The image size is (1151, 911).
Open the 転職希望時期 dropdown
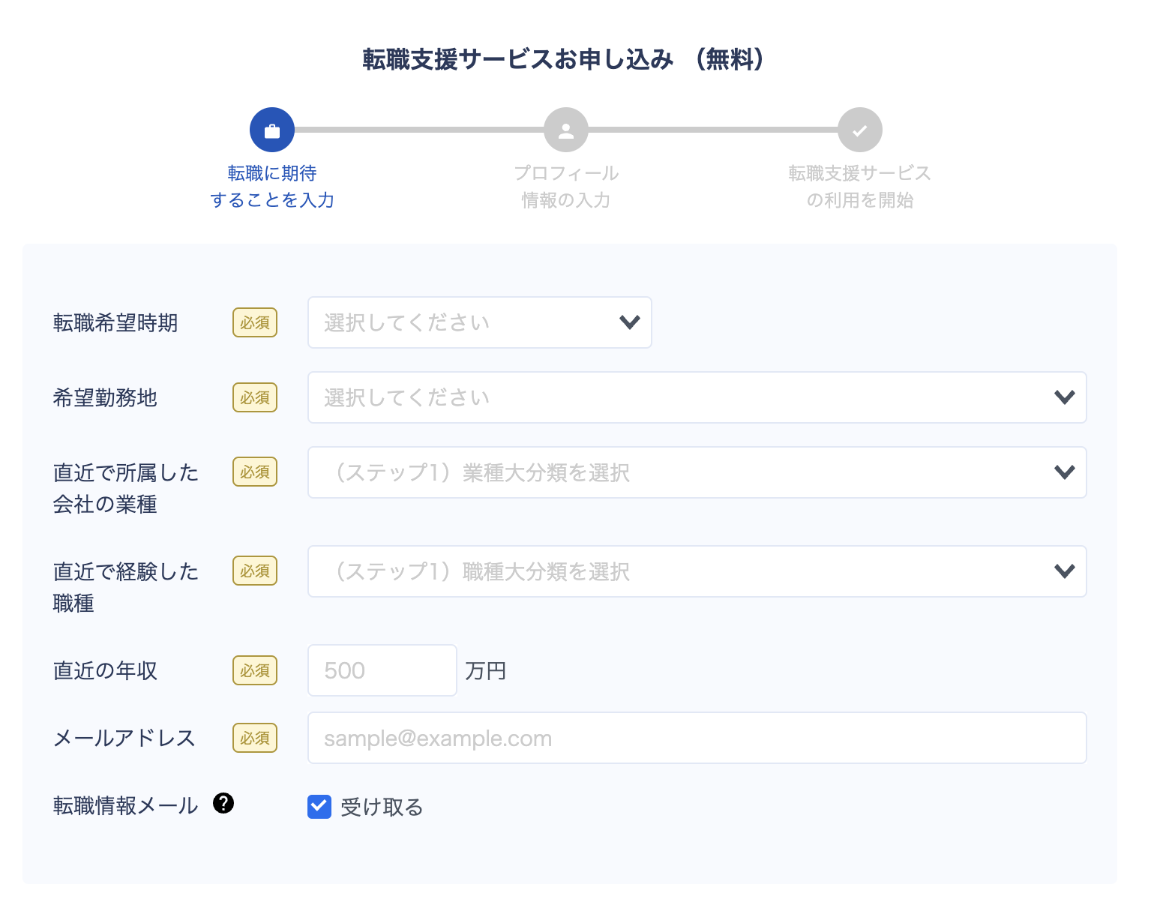tap(479, 322)
